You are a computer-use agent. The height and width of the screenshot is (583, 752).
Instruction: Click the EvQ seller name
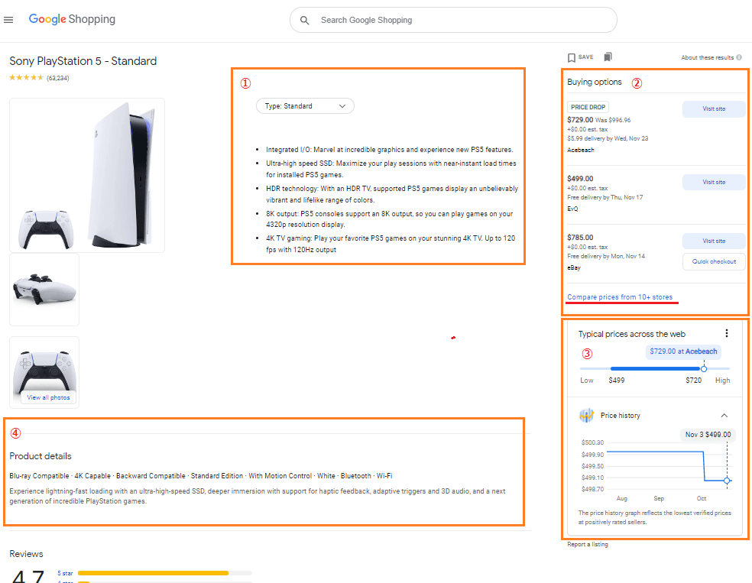[572, 209]
